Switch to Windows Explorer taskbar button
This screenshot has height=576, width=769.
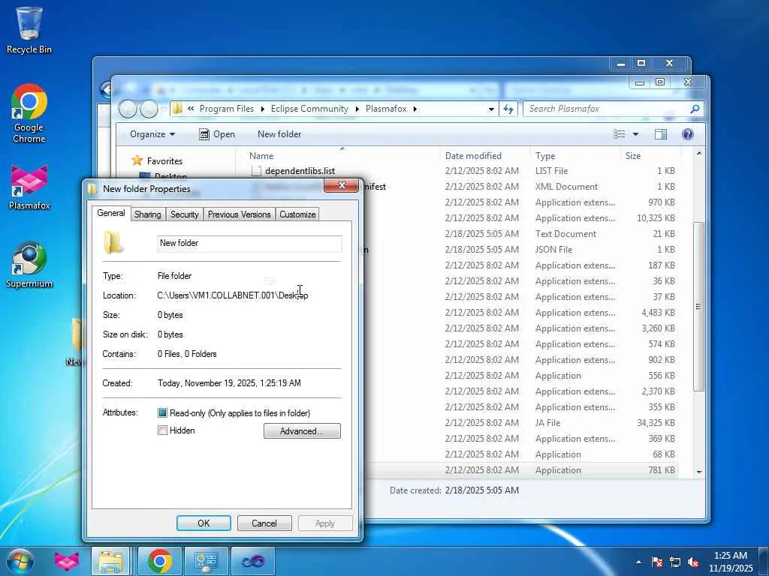(x=110, y=561)
